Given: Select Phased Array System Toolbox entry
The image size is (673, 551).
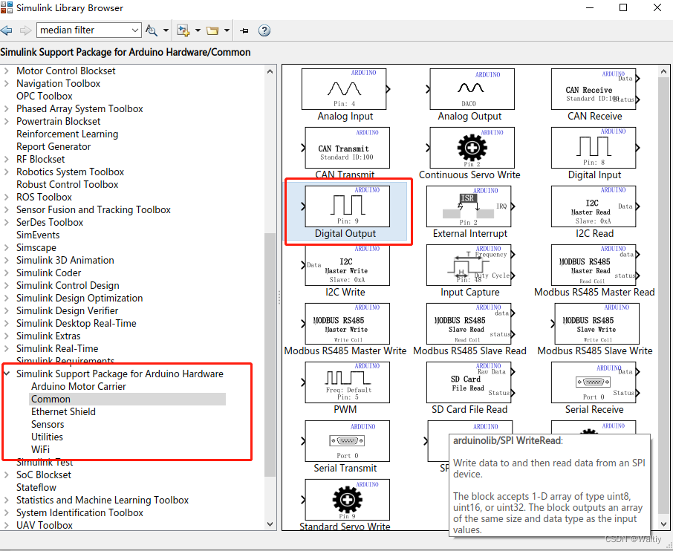Looking at the screenshot, I should pyautogui.click(x=79, y=108).
